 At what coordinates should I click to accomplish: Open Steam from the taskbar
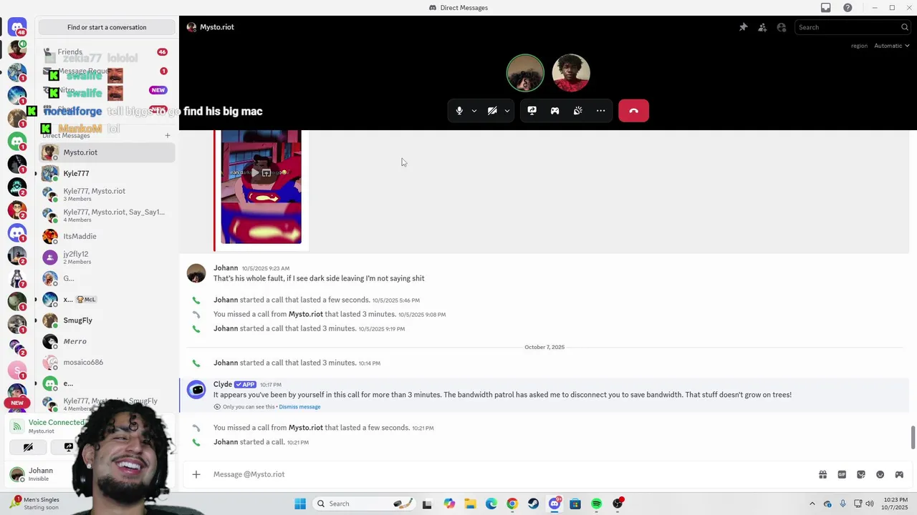coord(533,504)
